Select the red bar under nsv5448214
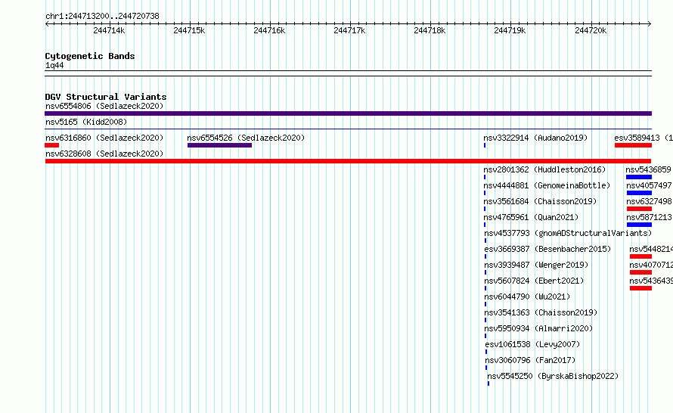 click(640, 256)
